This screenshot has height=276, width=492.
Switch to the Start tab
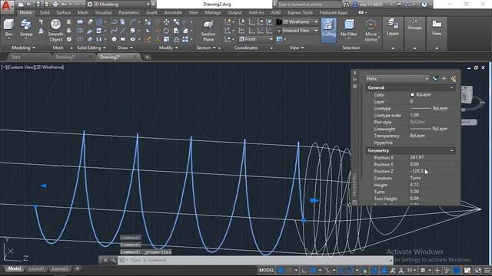(x=15, y=58)
